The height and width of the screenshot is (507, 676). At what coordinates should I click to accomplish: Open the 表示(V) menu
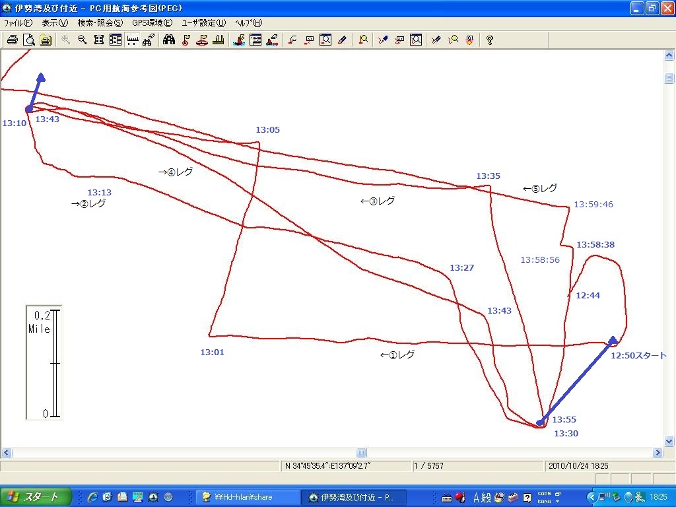55,23
